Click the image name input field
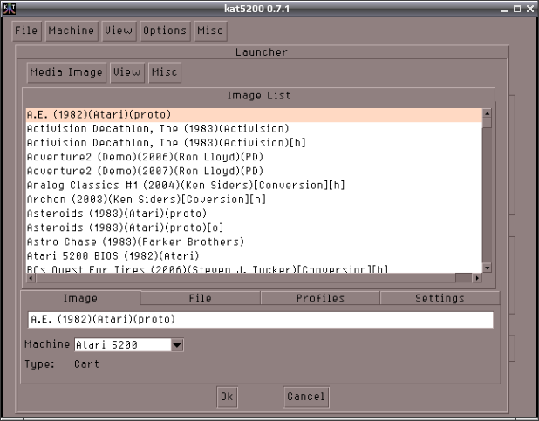The height and width of the screenshot is (421, 539). coord(261,320)
